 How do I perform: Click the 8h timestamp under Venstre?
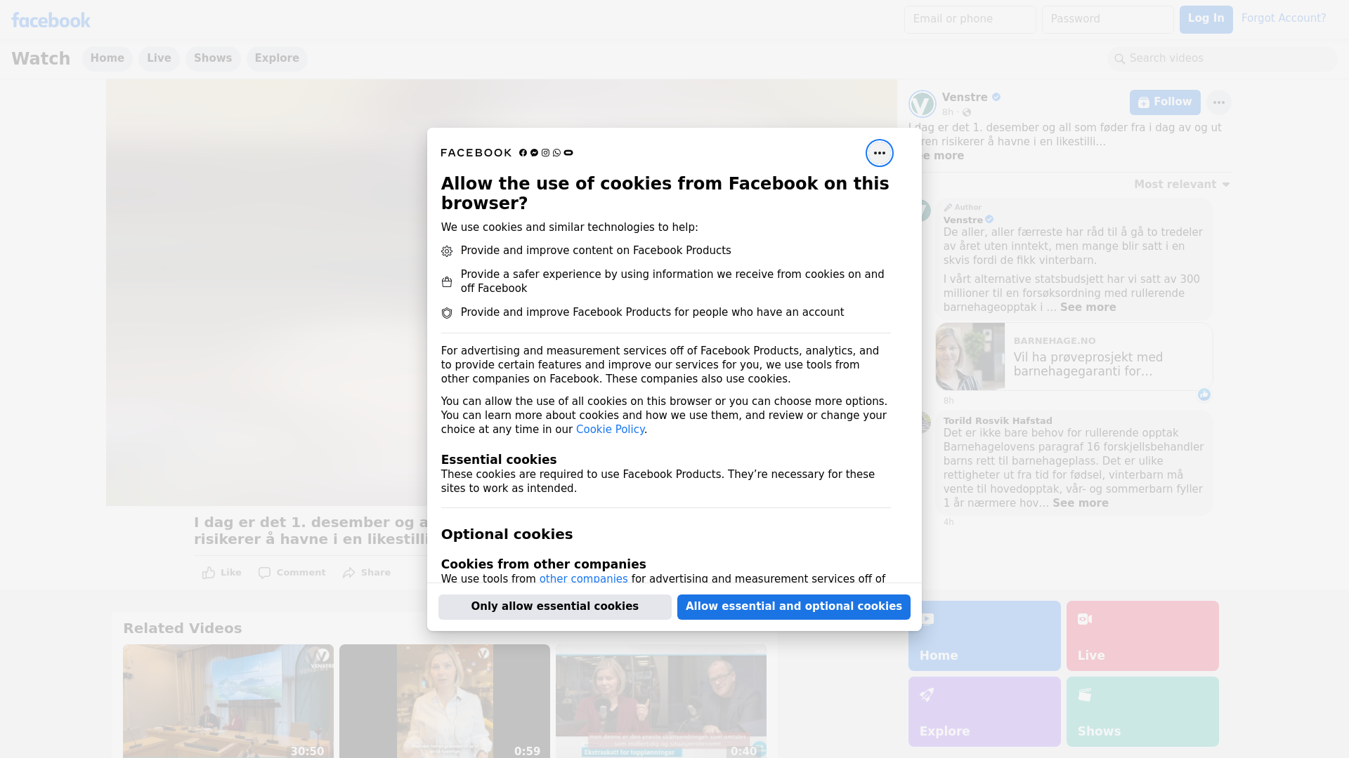coord(948,112)
